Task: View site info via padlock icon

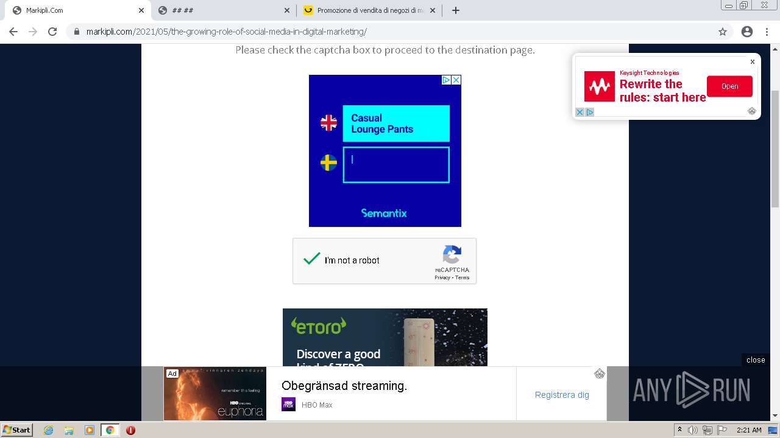Action: click(x=77, y=32)
